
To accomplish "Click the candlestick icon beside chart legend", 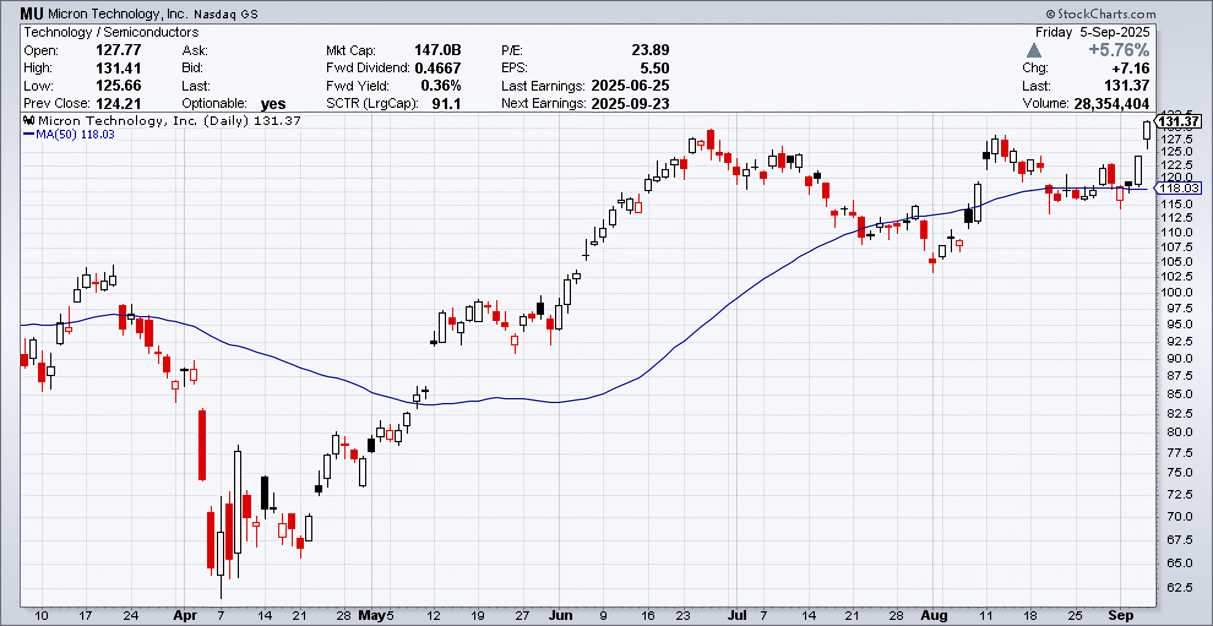I will click(29, 120).
